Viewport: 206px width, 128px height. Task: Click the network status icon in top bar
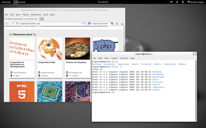pyautogui.click(x=183, y=2)
